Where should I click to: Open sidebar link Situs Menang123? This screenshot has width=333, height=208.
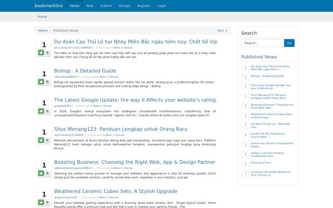click(x=268, y=97)
